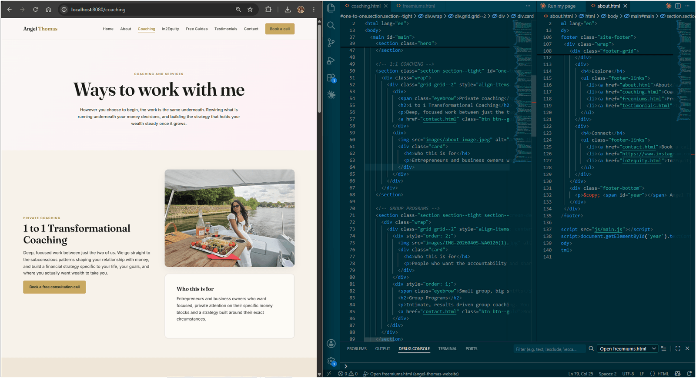Screen dimensions: 696x378
Task: Open the Testimonials nav link
Action: [226, 29]
